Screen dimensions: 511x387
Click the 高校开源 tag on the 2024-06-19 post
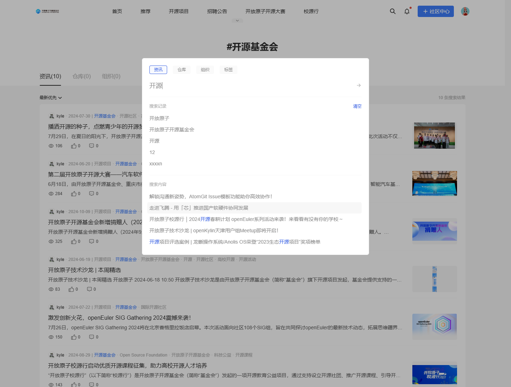[226, 260]
